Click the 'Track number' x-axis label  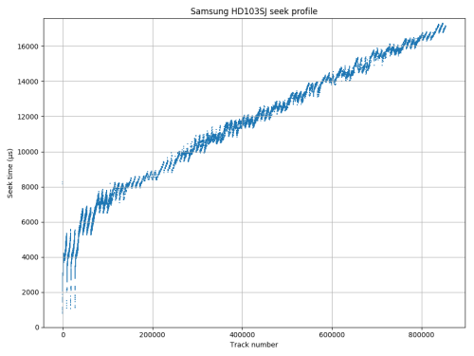point(254,345)
